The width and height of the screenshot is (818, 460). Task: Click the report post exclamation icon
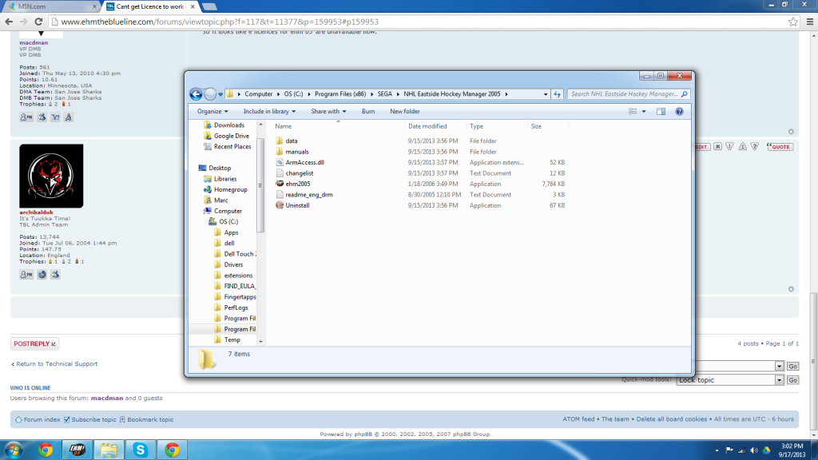click(730, 147)
